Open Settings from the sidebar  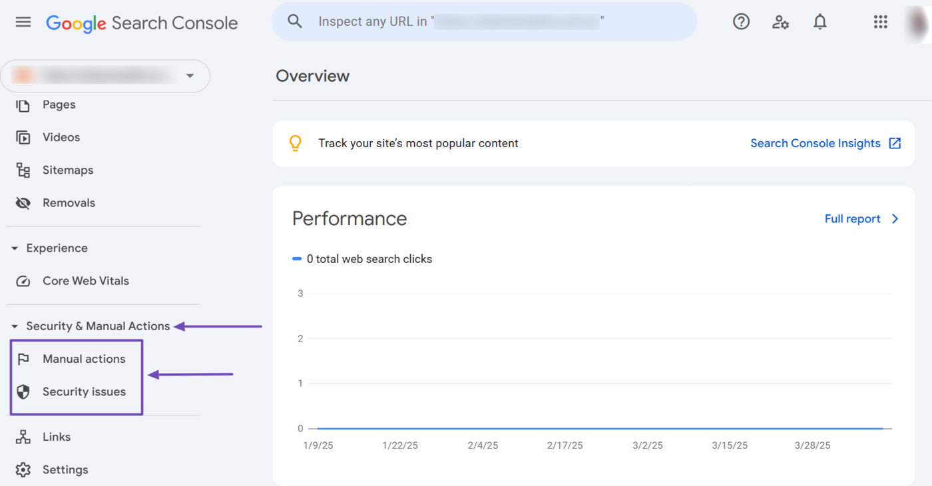click(65, 470)
